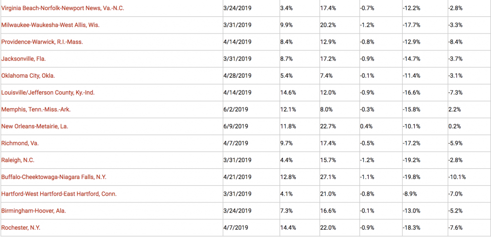Click Louisville/Jefferson County, Ky.-Ind. link
The height and width of the screenshot is (237, 491).
[48, 93]
